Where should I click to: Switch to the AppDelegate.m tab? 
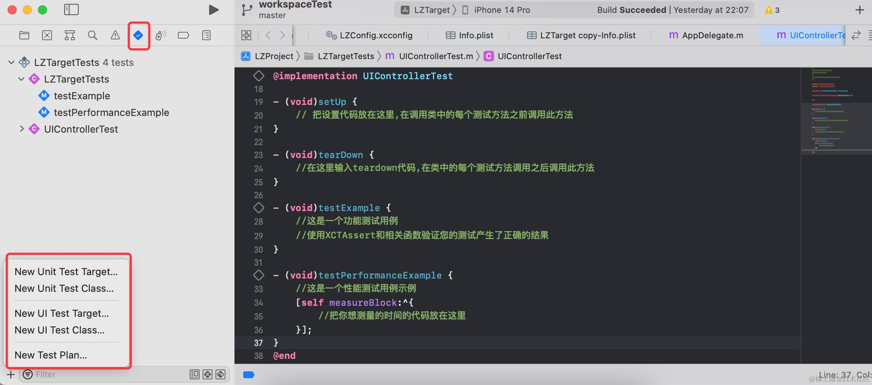(x=706, y=35)
